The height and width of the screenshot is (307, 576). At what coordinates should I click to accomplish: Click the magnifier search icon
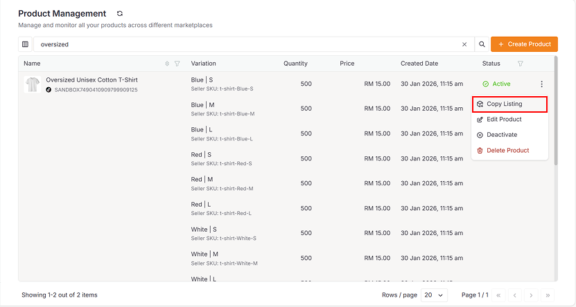482,44
